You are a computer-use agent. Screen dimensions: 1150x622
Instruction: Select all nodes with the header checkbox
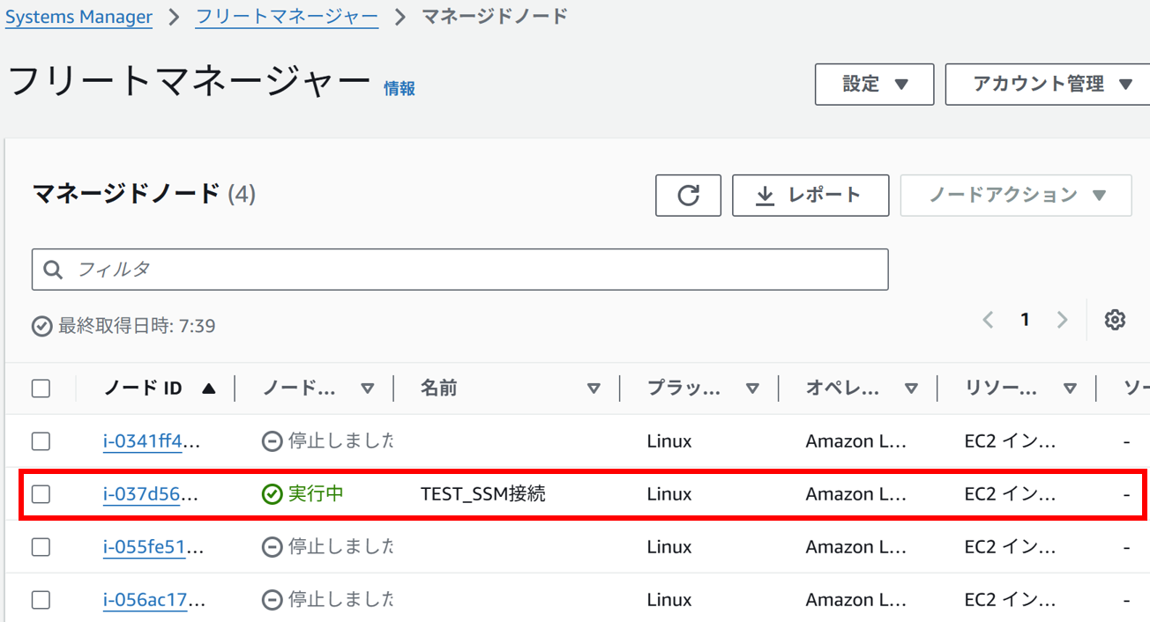click(x=41, y=388)
